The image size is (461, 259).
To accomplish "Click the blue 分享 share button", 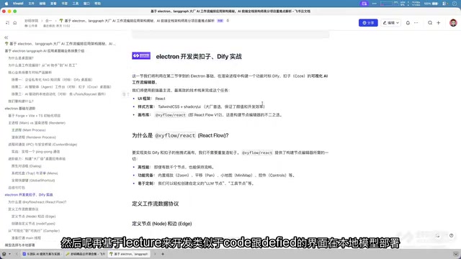I will pyautogui.click(x=368, y=22).
